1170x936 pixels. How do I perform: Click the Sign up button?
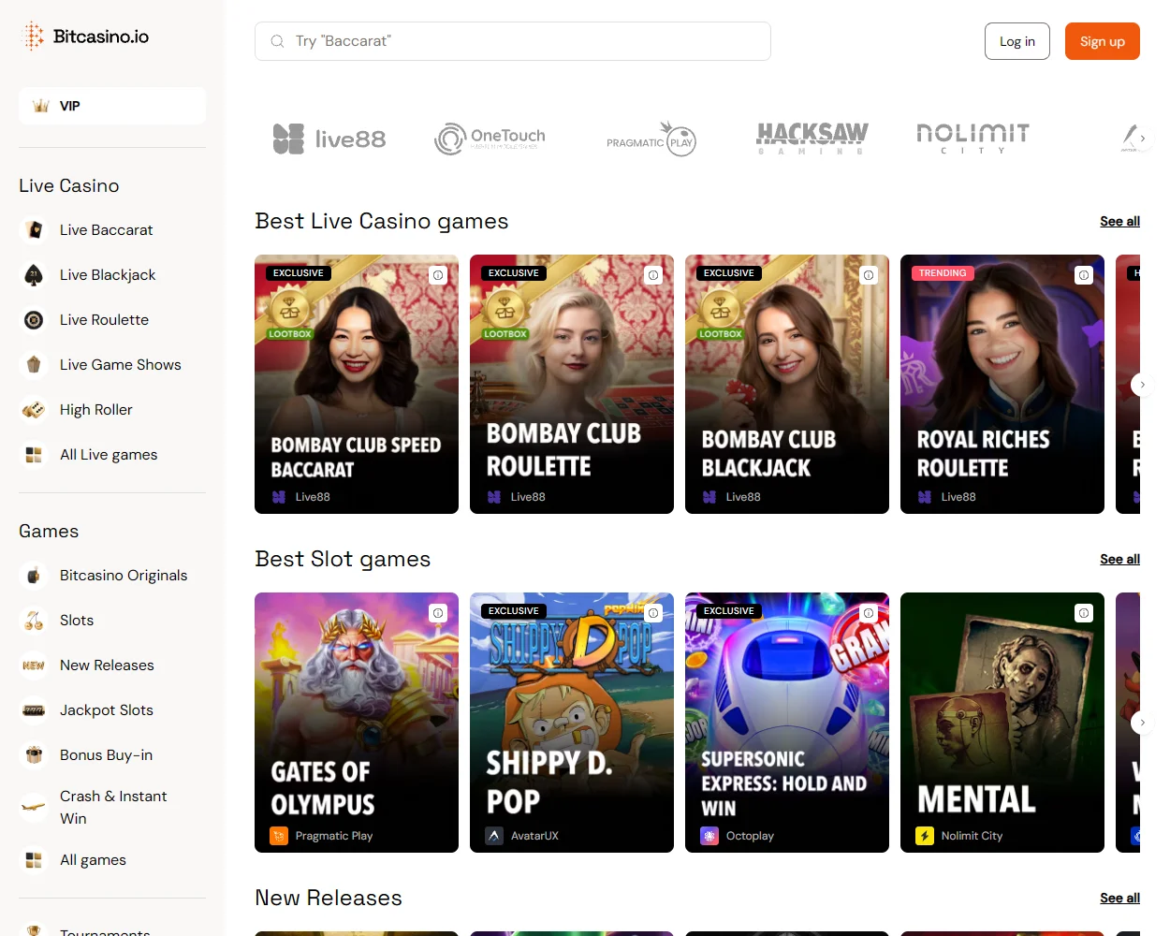(1102, 41)
